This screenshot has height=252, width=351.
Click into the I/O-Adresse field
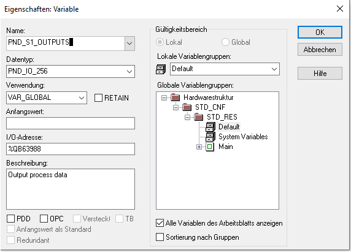pyautogui.click(x=71, y=149)
